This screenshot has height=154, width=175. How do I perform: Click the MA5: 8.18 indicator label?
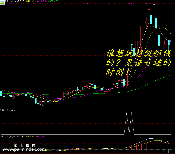[x=19, y=1]
